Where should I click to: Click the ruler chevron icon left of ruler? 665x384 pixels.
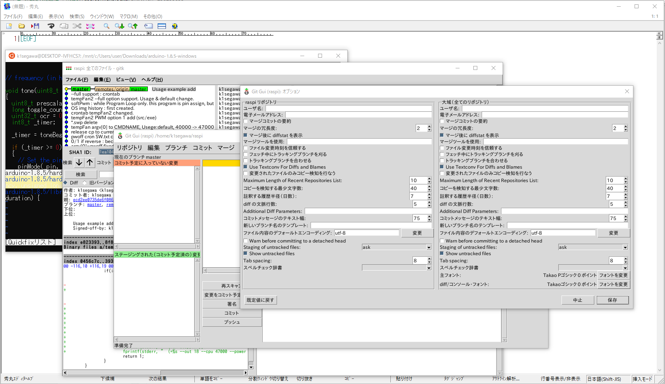pos(4,34)
